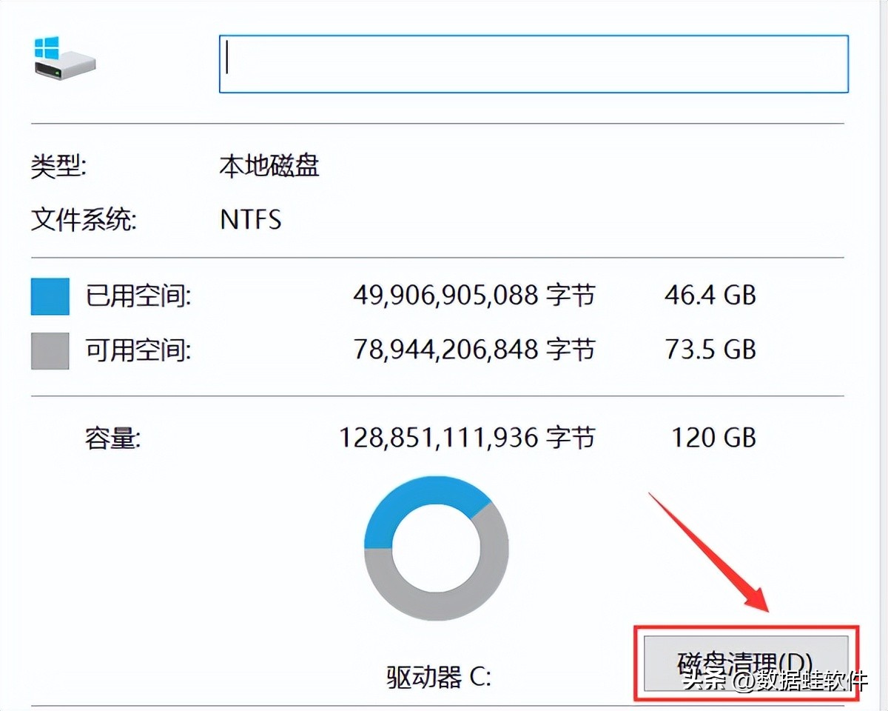This screenshot has width=888, height=711.
Task: Select the NTFS file system value
Action: [x=251, y=220]
